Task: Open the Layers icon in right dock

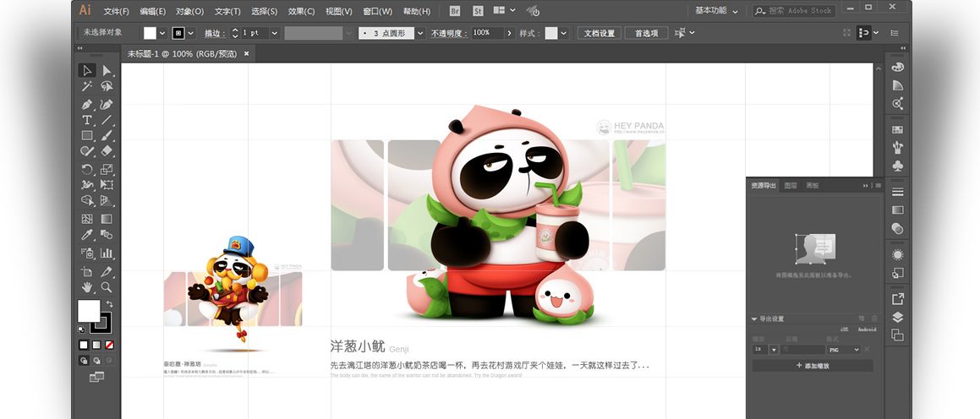Action: point(898,318)
